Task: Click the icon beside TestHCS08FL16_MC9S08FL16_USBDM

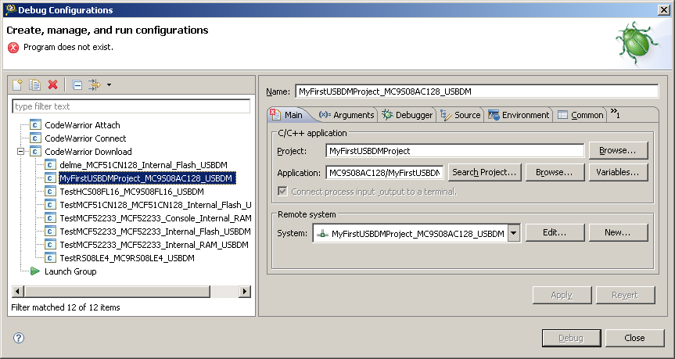Action: pos(50,192)
